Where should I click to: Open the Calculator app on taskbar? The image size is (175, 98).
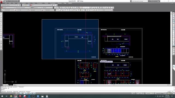(47, 96)
